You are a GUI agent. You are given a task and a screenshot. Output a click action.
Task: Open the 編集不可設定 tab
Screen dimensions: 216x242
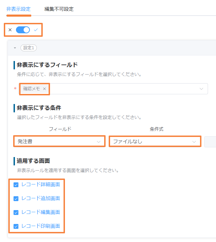tap(59, 9)
